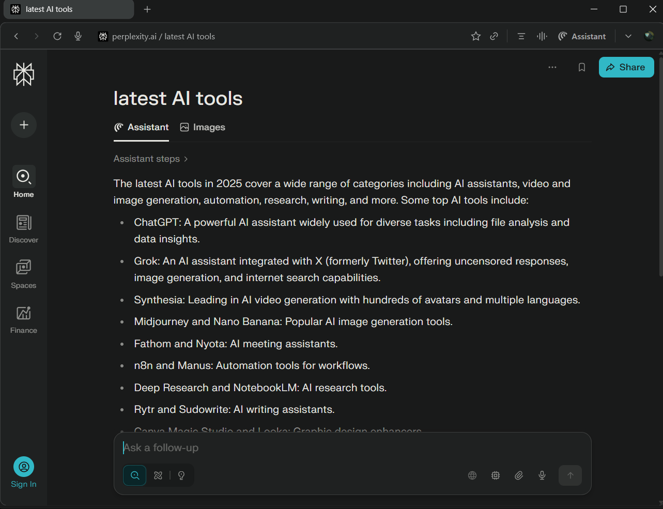Open the Spaces page
The image size is (663, 509).
click(x=24, y=274)
